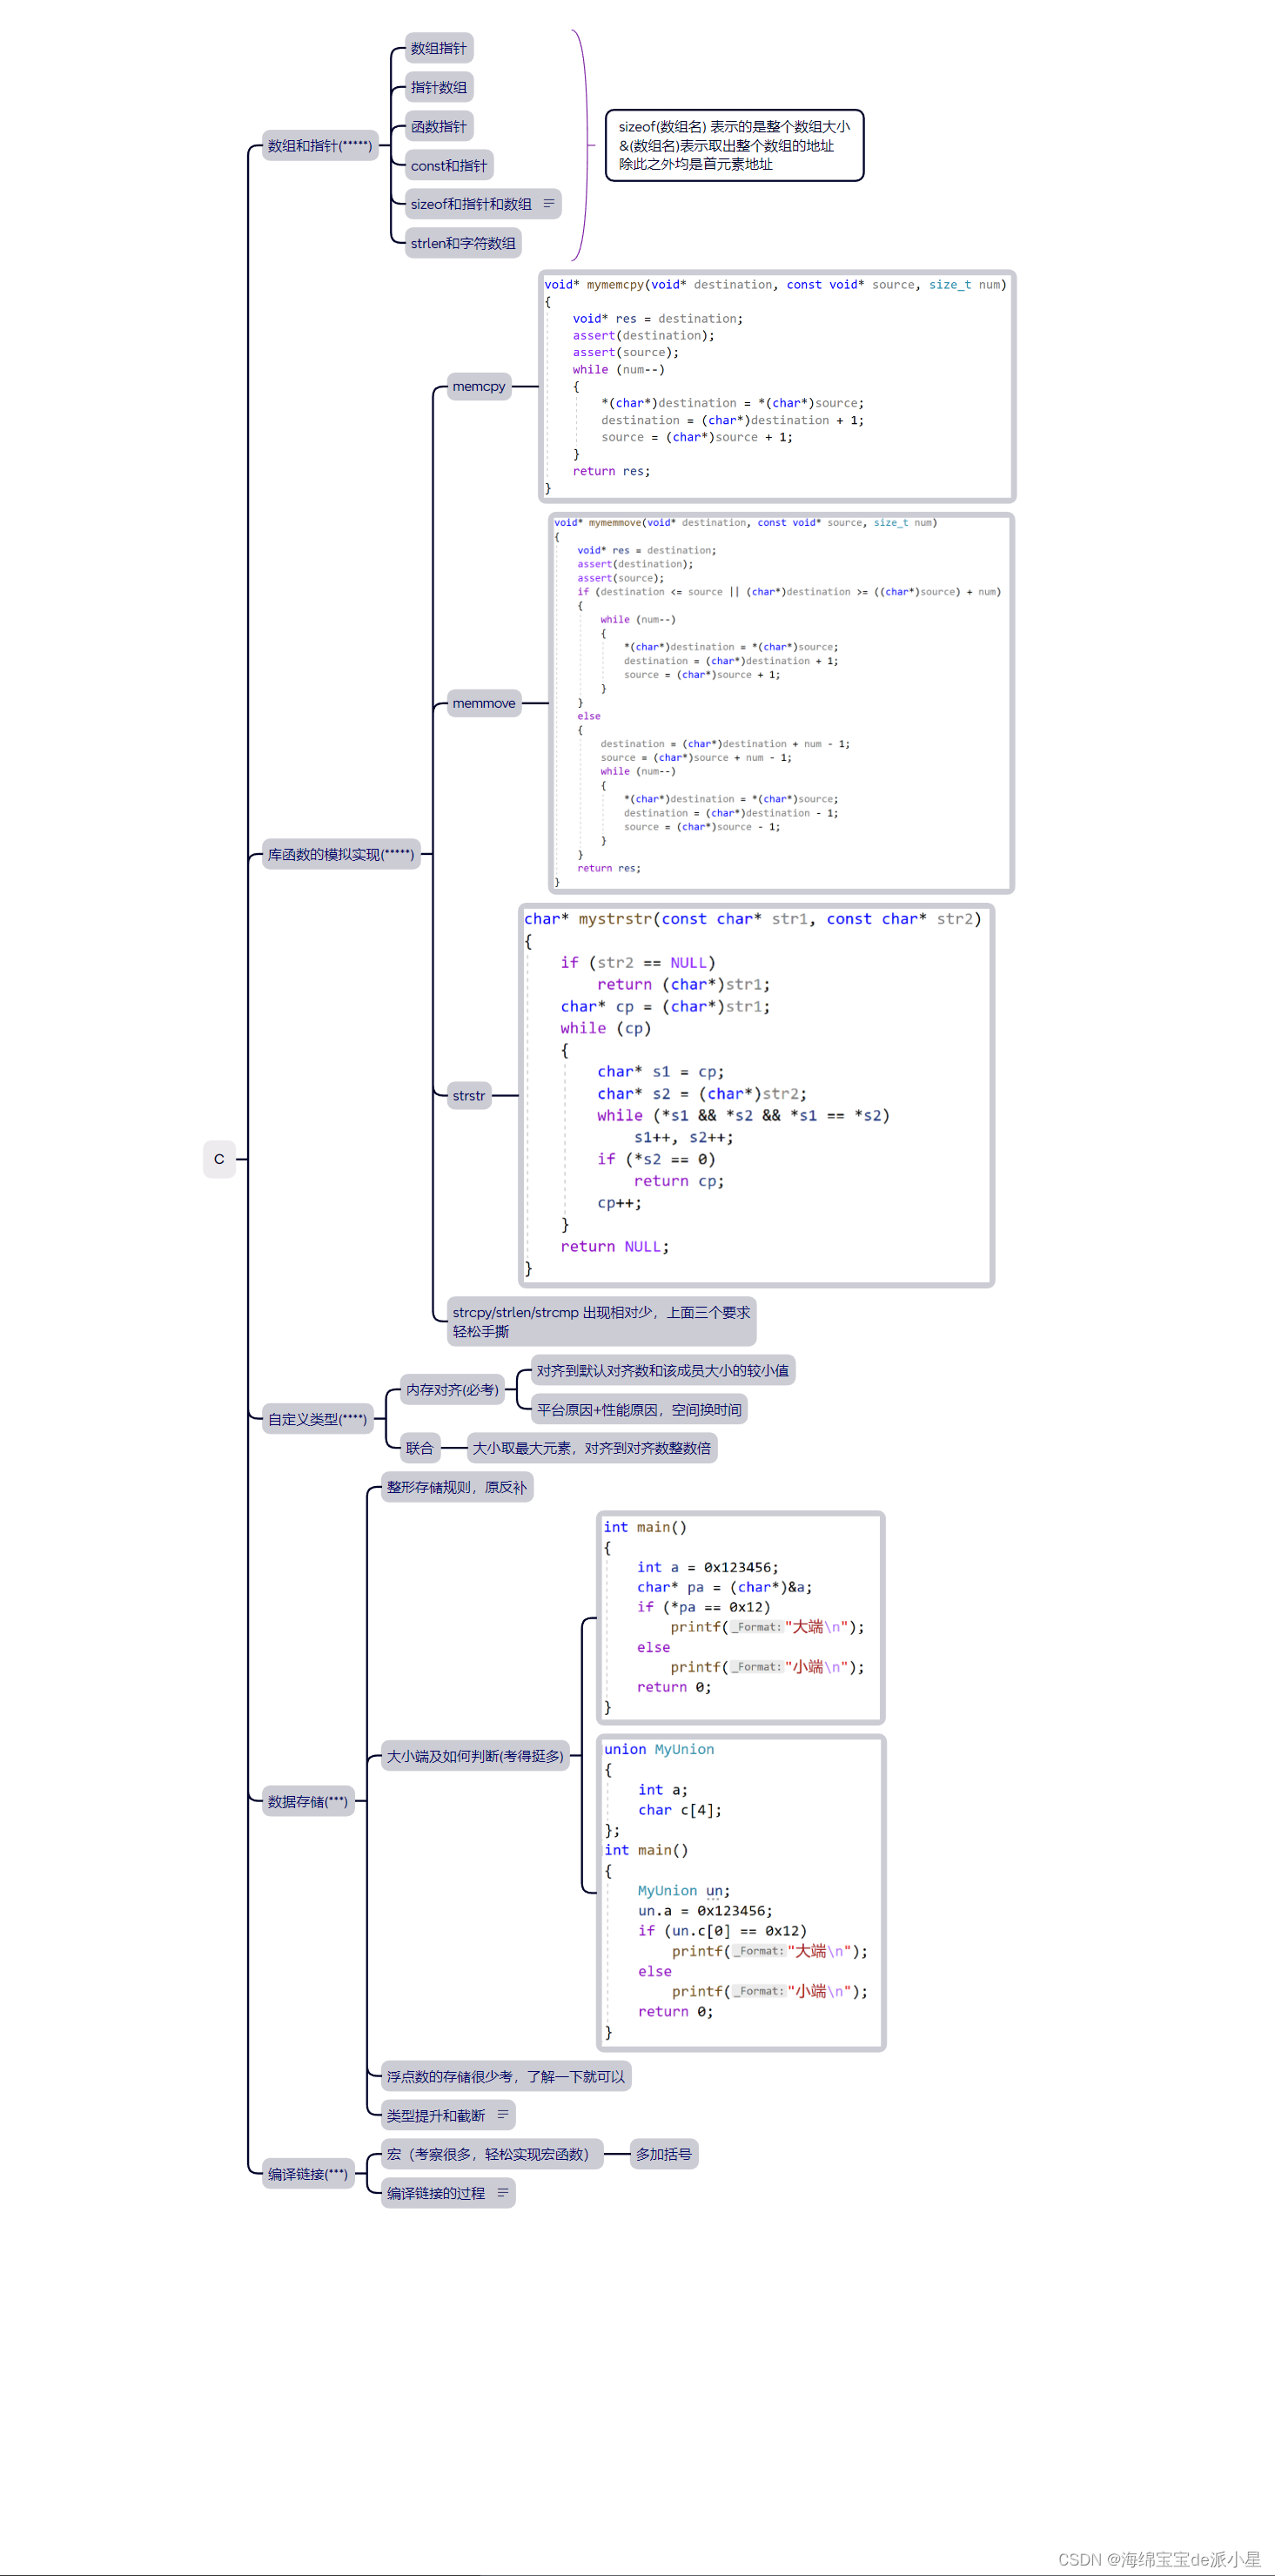This screenshot has height=2576, width=1275.
Task: Select 平台原因+性能原因，空间换时间 node
Action: tap(639, 1409)
